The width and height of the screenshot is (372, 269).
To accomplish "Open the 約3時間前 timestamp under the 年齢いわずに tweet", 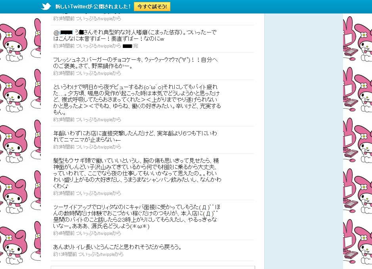I will pyautogui.click(x=64, y=147).
